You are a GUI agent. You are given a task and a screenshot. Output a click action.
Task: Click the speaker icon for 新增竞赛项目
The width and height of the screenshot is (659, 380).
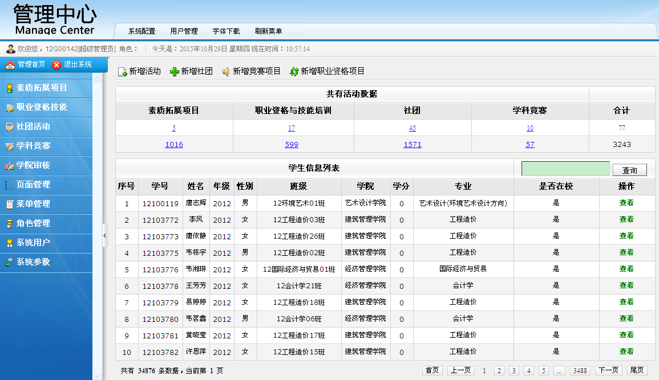226,72
